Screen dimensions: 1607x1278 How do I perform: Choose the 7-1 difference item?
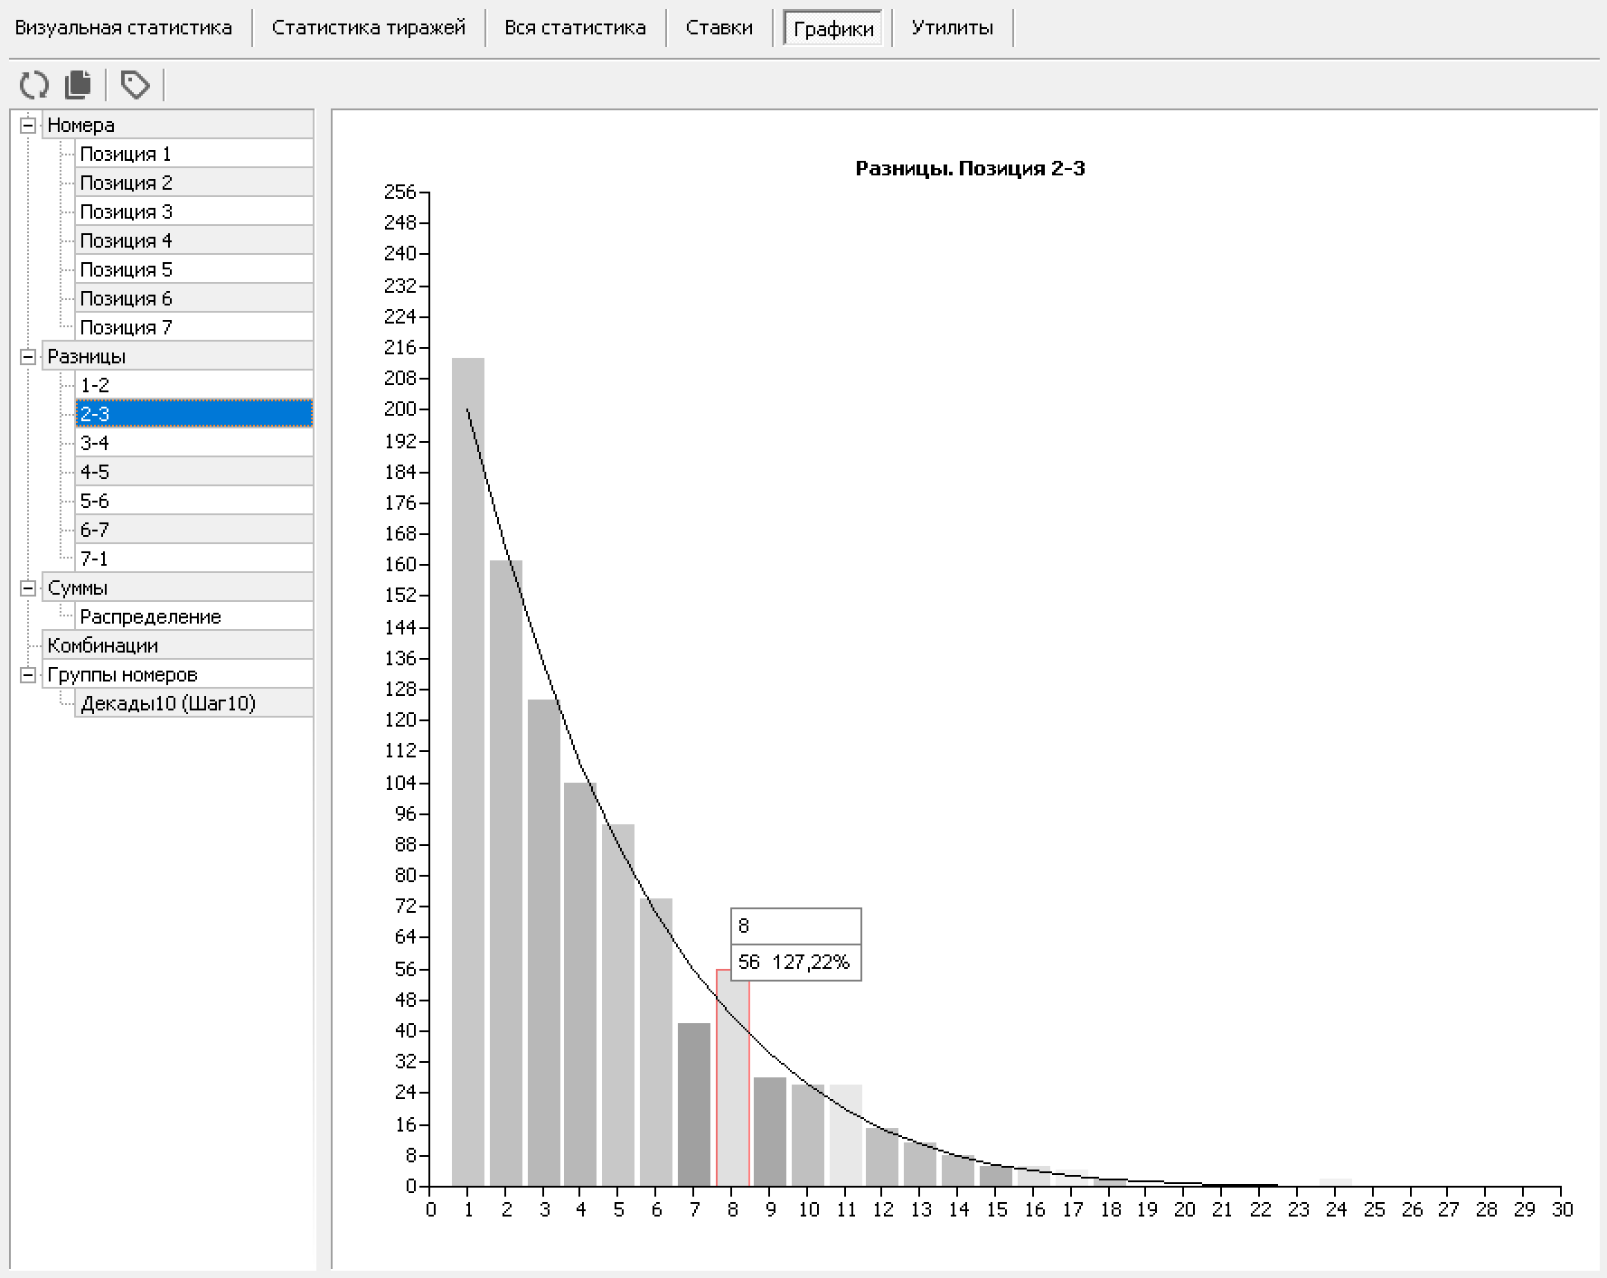tap(95, 559)
